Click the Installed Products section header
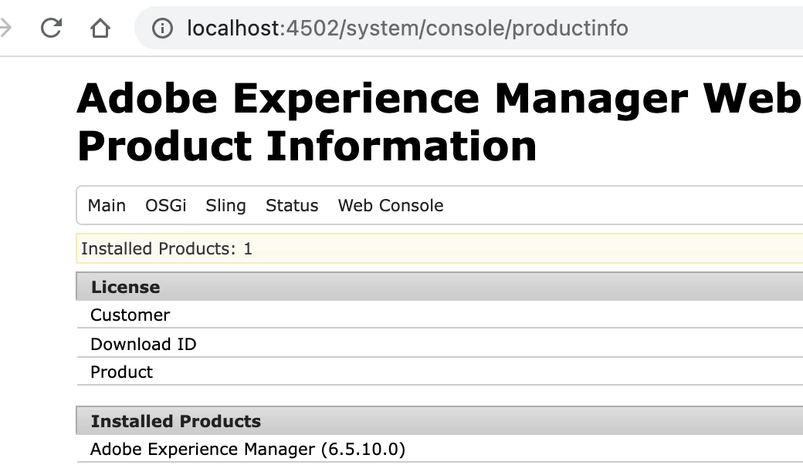803x475 pixels. coord(176,421)
